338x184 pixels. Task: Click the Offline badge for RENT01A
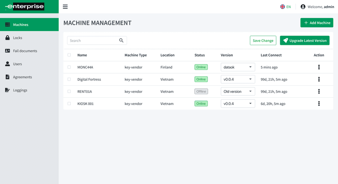[201, 91]
